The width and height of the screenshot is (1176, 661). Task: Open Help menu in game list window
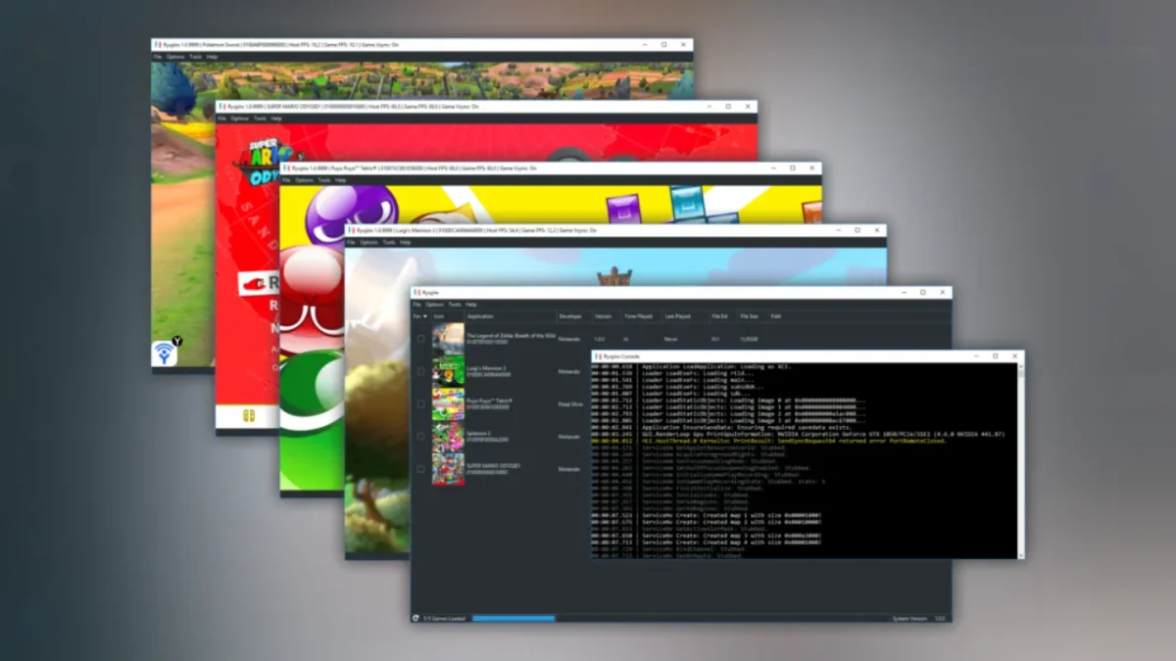471,305
